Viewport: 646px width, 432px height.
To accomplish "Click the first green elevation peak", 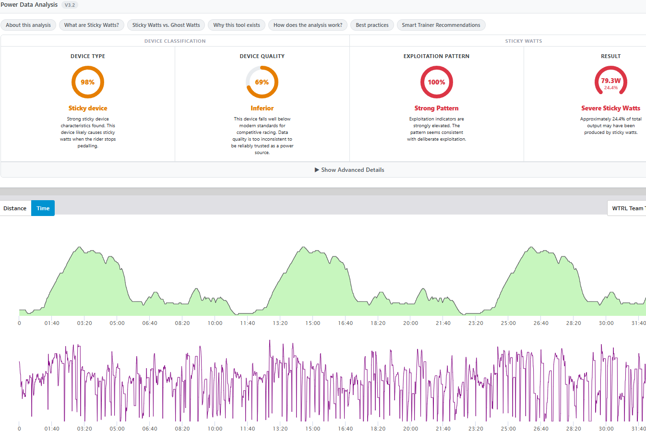I will [x=80, y=248].
